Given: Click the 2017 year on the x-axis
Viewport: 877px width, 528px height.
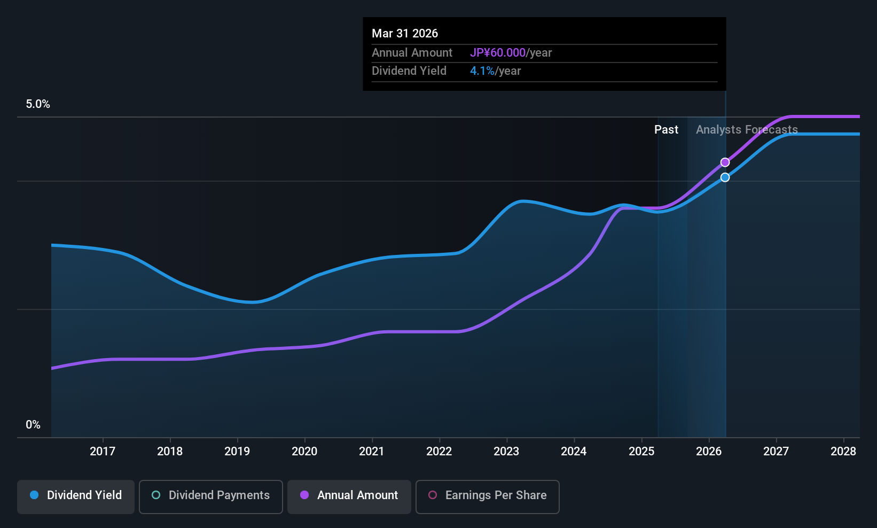Looking at the screenshot, I should click(x=103, y=451).
